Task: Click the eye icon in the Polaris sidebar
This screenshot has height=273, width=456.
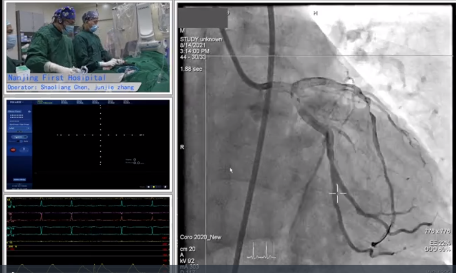Action: [x=29, y=112]
